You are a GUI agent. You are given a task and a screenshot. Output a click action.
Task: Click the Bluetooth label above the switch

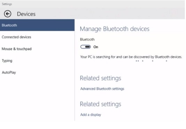tap(87, 40)
